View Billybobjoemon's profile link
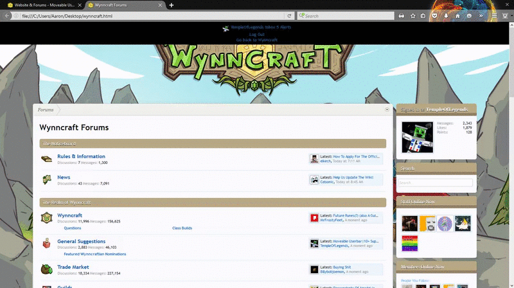Viewport: 514px width, 288px height. [332, 272]
